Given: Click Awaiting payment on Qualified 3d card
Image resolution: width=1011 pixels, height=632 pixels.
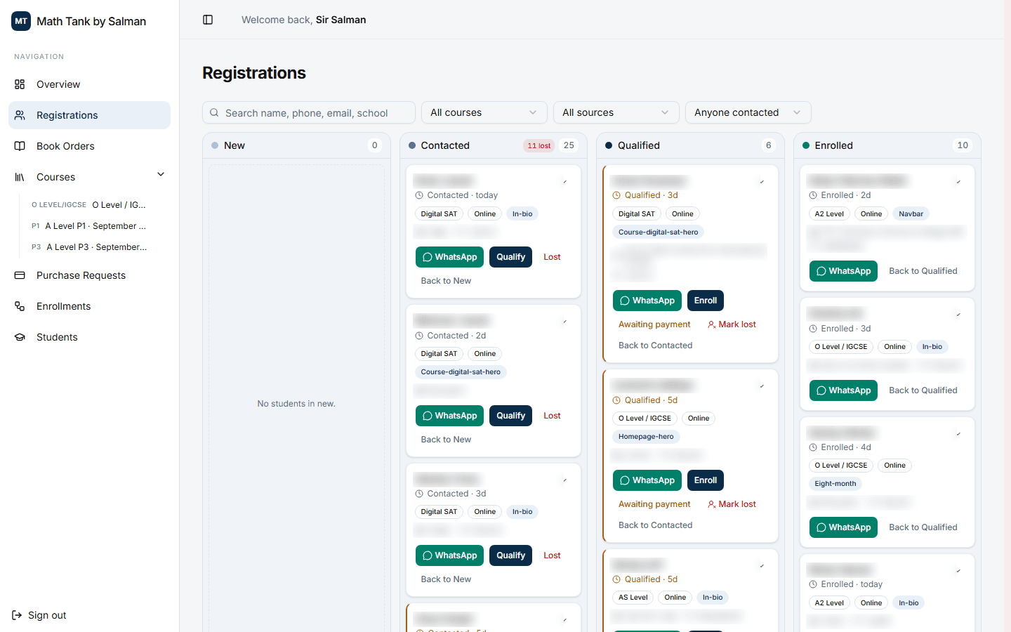Looking at the screenshot, I should point(654,324).
